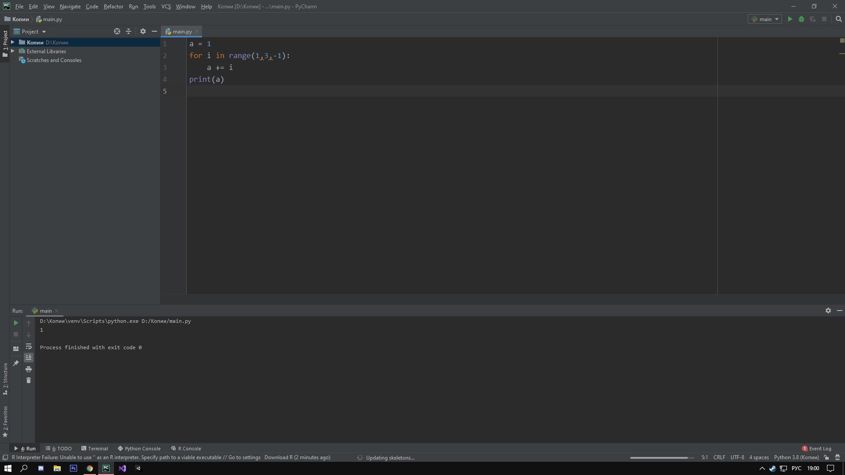Locate current file with the target icon

(x=117, y=31)
